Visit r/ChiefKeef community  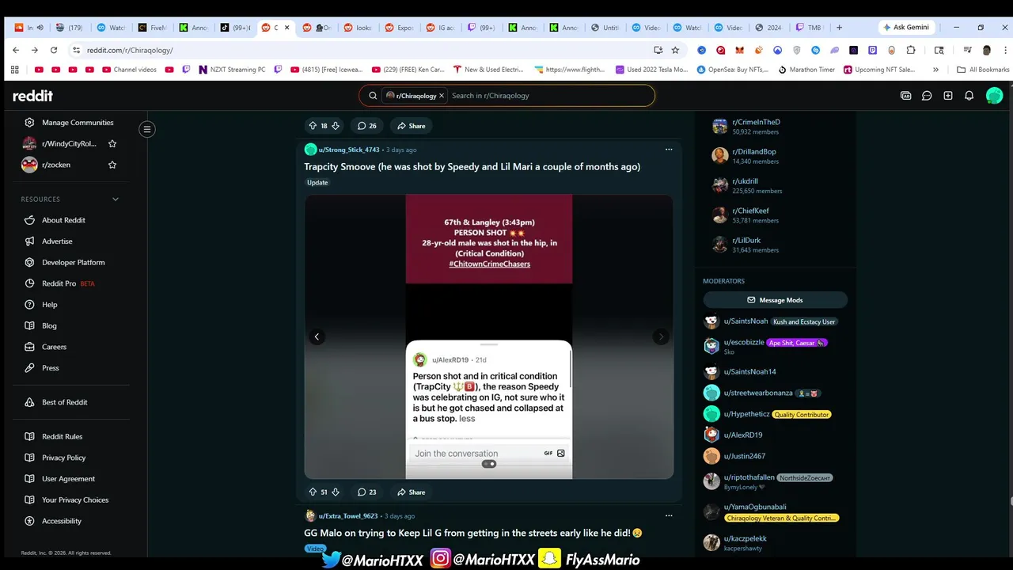(x=750, y=211)
